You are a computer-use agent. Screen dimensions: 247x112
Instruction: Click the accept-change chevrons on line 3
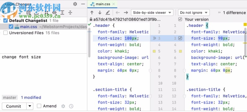point(154,38)
